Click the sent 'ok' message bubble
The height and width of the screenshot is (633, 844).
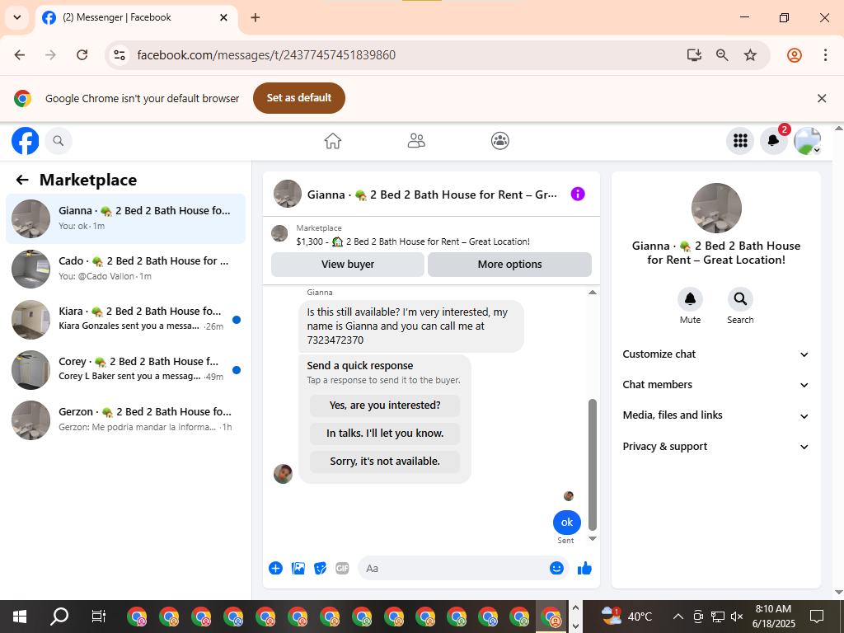[x=567, y=522]
